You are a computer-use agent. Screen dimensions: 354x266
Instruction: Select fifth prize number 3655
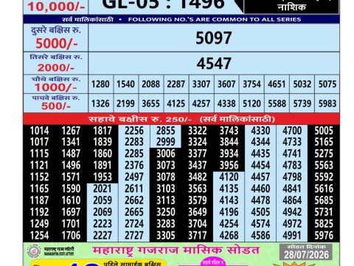pos(150,103)
